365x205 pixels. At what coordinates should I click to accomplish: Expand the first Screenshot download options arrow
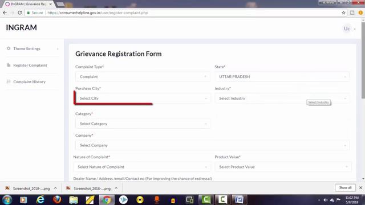coord(55,188)
